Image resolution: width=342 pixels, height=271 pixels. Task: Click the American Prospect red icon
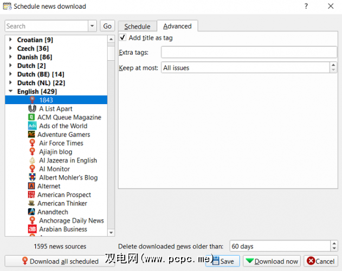tap(31, 195)
